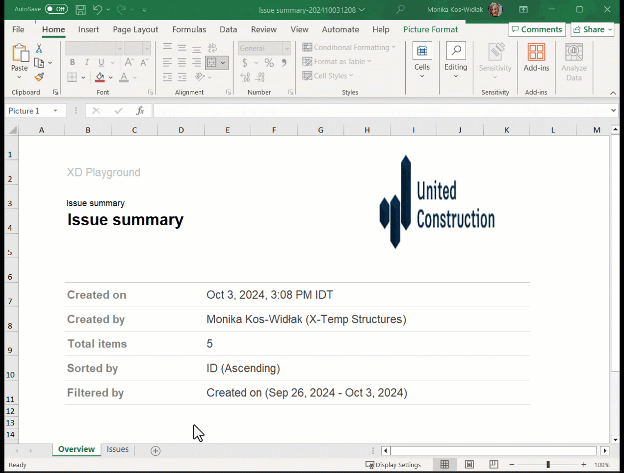Image resolution: width=624 pixels, height=473 pixels.
Task: Toggle Underline formatting
Action: (x=102, y=62)
